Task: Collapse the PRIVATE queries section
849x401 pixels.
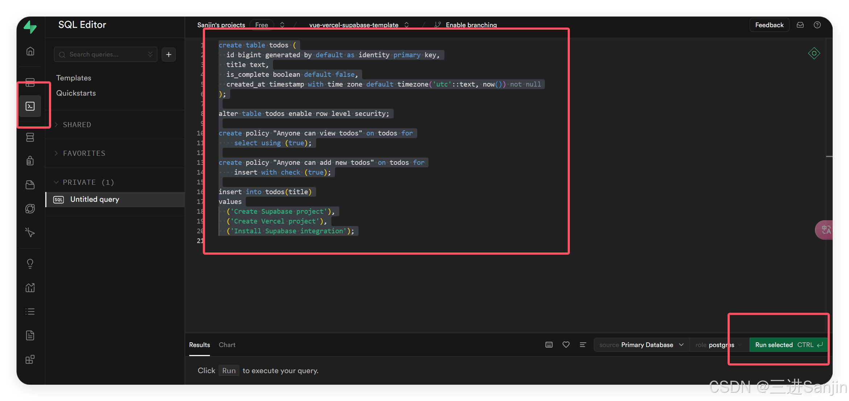Action: pos(88,182)
